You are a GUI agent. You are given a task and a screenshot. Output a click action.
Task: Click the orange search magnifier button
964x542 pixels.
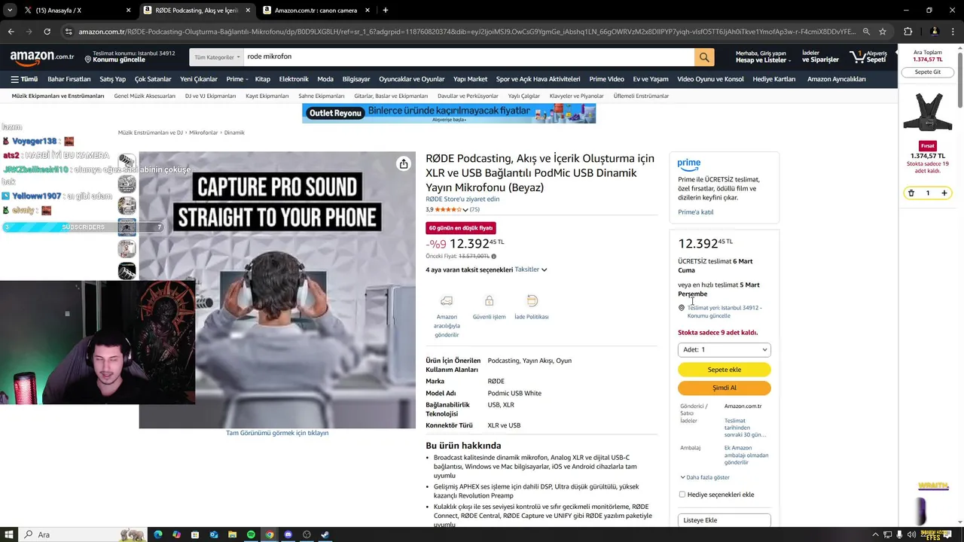704,57
